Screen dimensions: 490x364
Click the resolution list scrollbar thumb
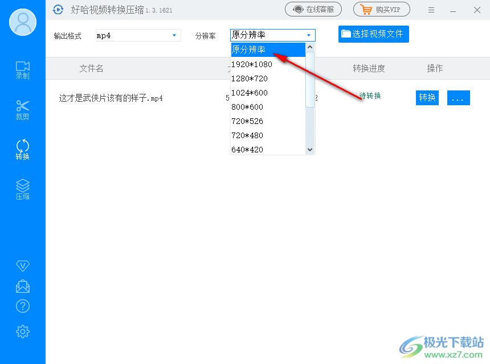(310, 80)
